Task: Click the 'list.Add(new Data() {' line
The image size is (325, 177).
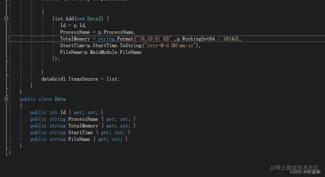Action: pyautogui.click(x=81, y=19)
